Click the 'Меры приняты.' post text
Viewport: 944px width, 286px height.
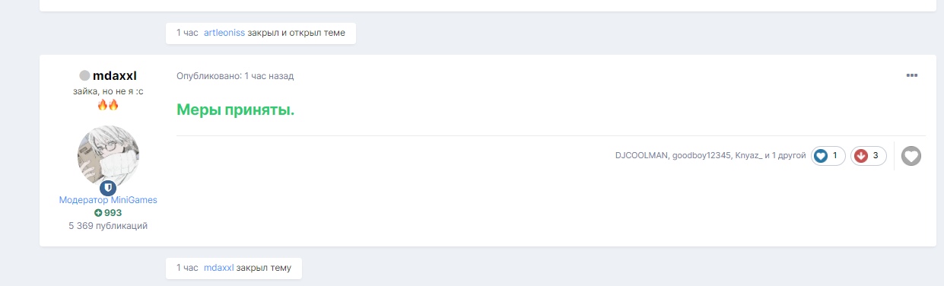pos(235,110)
